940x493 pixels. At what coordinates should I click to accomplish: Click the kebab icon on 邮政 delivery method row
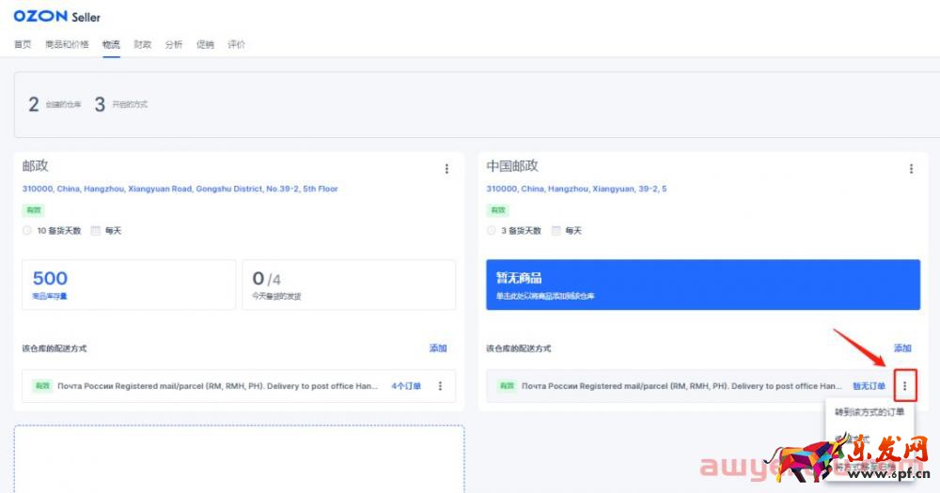440,386
